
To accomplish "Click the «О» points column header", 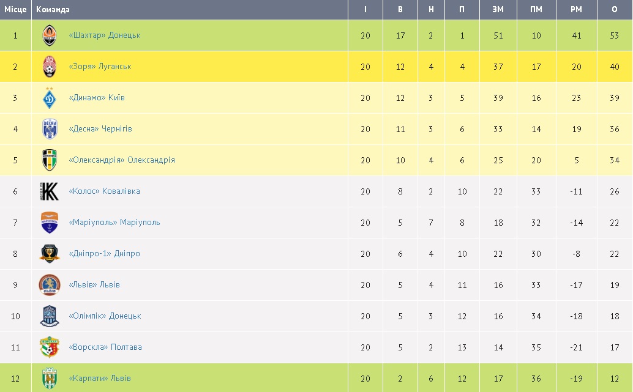I will coord(615,10).
